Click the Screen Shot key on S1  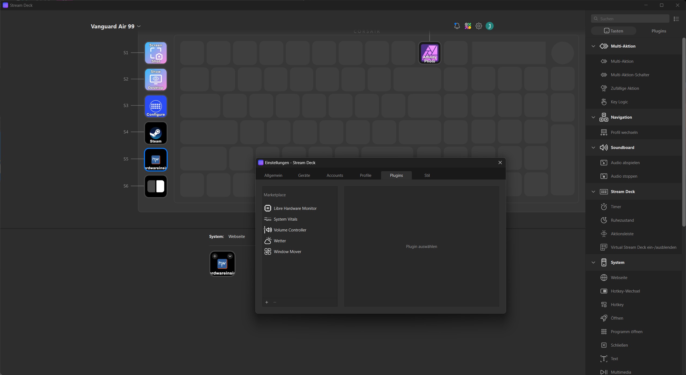(156, 53)
